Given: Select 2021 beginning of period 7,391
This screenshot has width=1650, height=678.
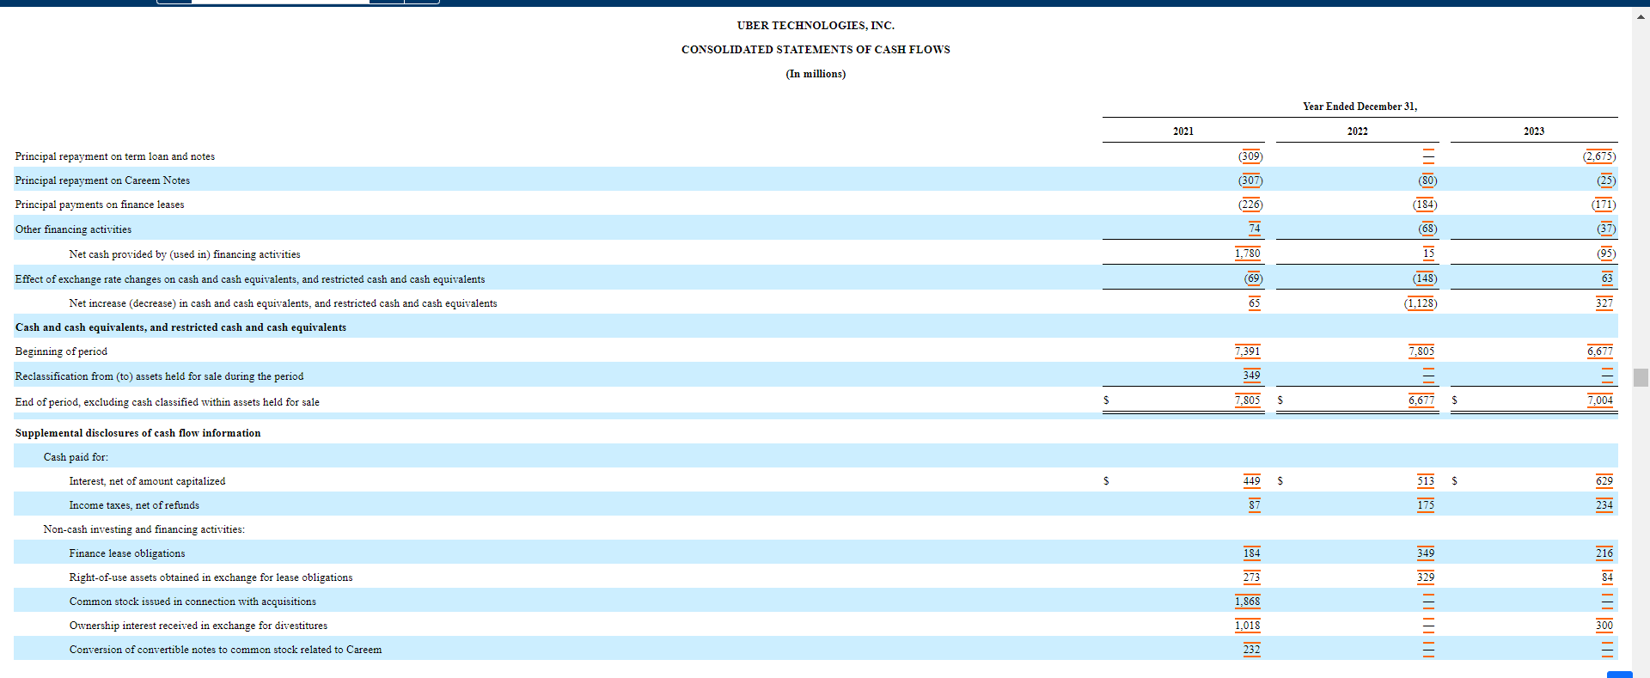Looking at the screenshot, I should [x=1248, y=351].
